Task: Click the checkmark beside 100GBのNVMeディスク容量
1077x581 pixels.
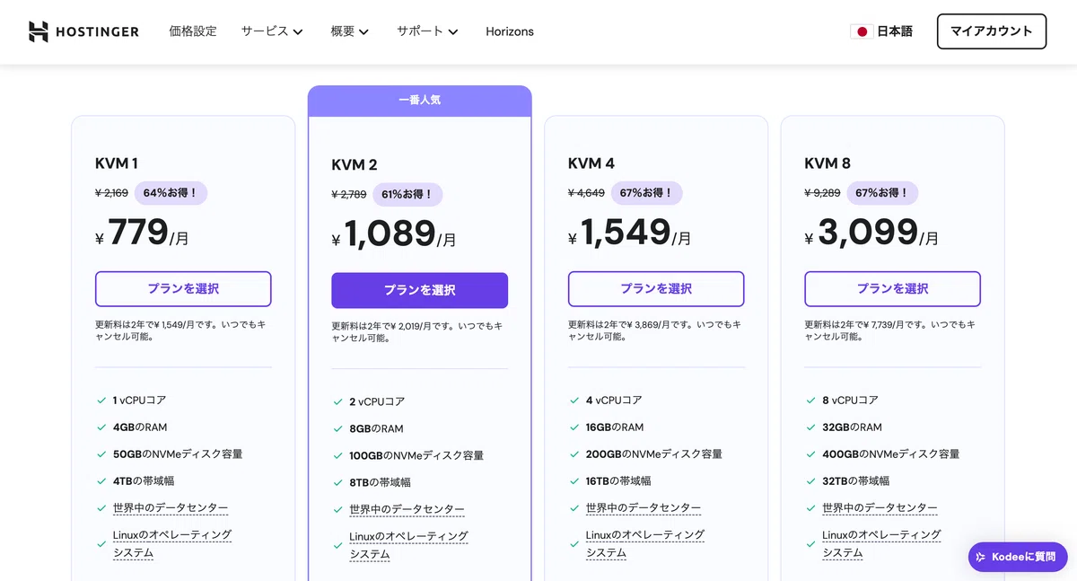Action: [337, 456]
